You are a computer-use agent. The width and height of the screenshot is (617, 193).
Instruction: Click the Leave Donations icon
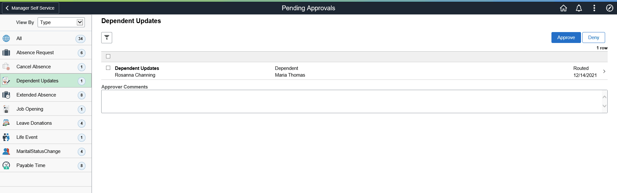(x=6, y=123)
